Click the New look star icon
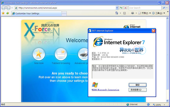Screen dimensions: 170x107 coord(39,54)
